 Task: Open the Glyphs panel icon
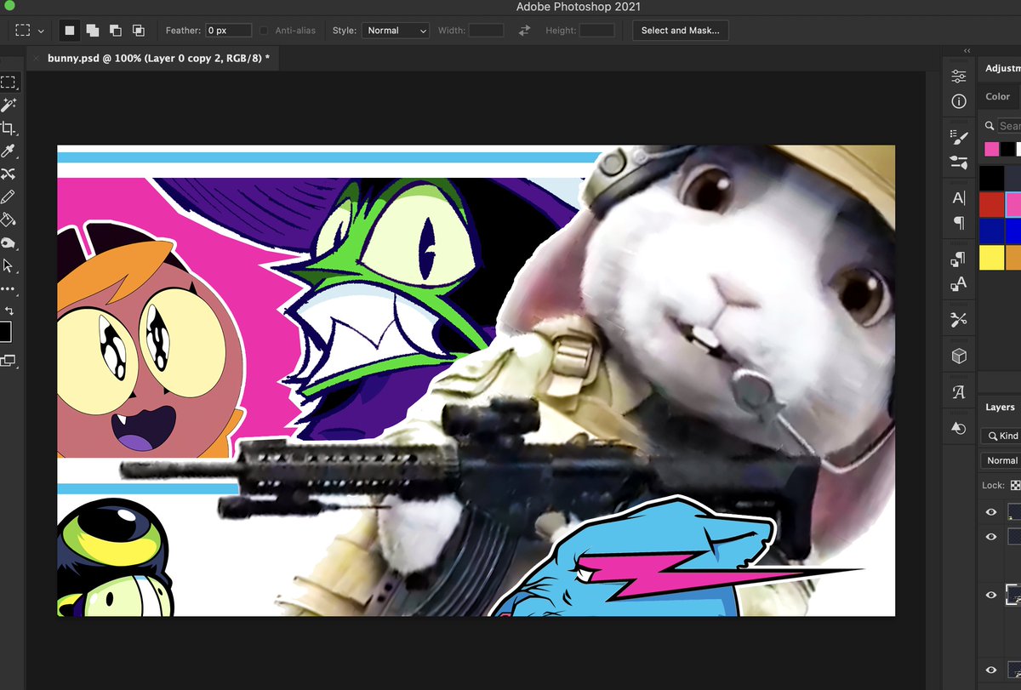click(959, 392)
